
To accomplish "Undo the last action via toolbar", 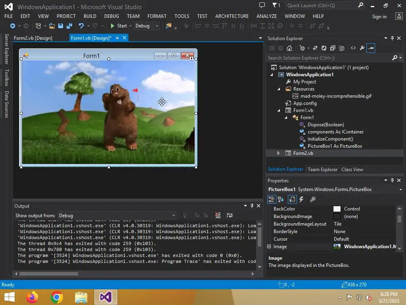I will tap(81, 26).
